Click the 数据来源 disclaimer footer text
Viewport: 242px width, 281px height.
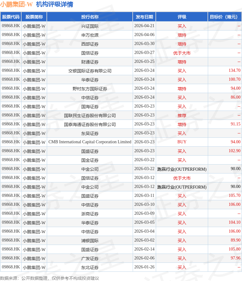click(50, 278)
